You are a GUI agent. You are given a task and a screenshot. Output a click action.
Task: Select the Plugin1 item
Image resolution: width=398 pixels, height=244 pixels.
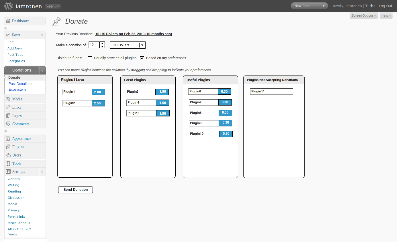pyautogui.click(x=84, y=92)
